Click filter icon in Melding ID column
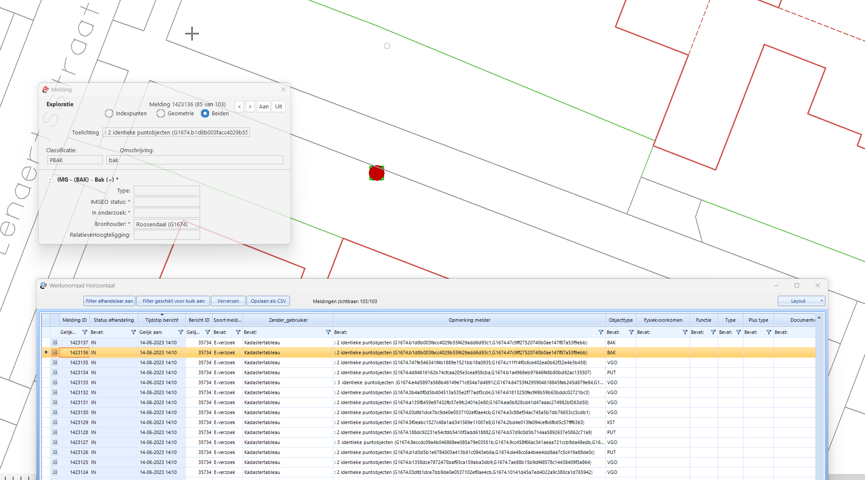865x480 pixels. click(x=85, y=332)
